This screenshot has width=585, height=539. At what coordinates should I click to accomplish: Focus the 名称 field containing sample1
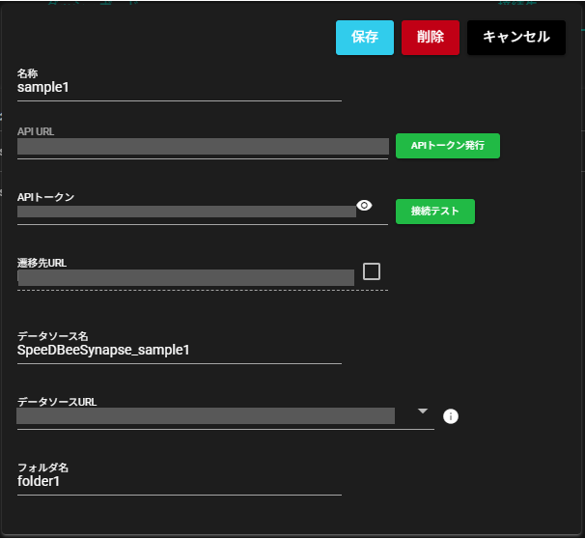click(179, 87)
